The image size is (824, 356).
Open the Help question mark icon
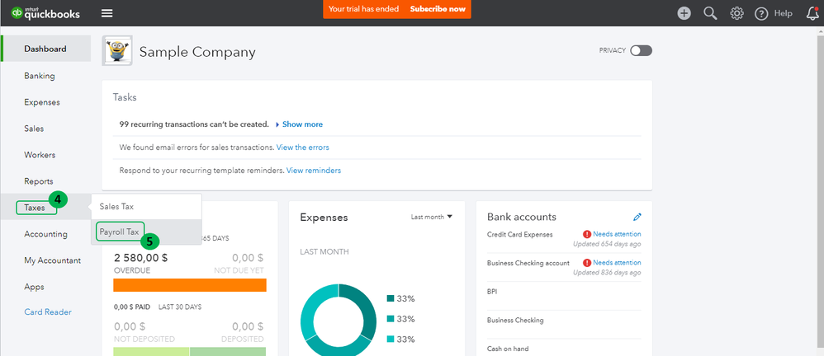point(761,14)
